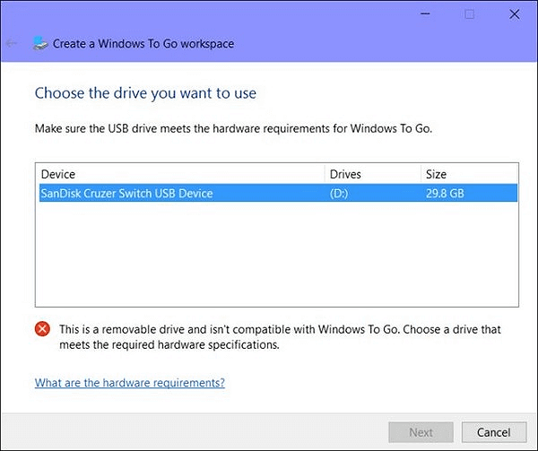Screen dimensions: 538x451
Task: Click the red error icon beside the warning
Action: click(43, 330)
